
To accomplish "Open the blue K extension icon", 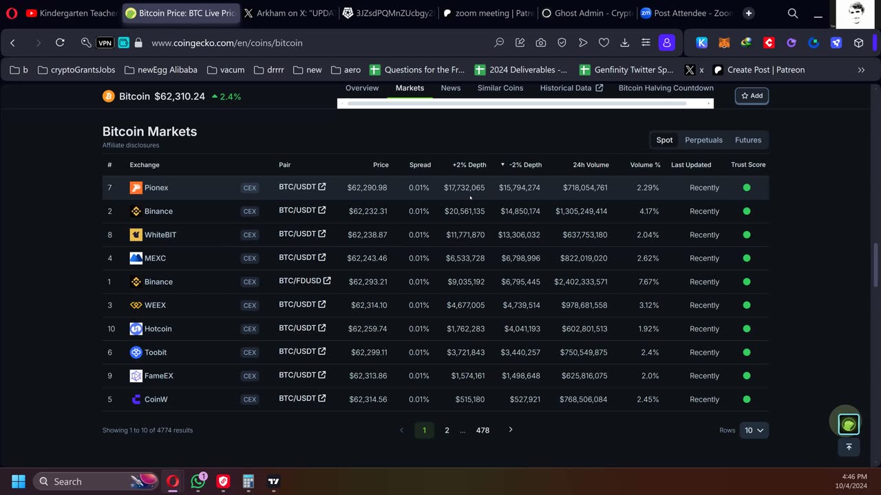I will 702,43.
